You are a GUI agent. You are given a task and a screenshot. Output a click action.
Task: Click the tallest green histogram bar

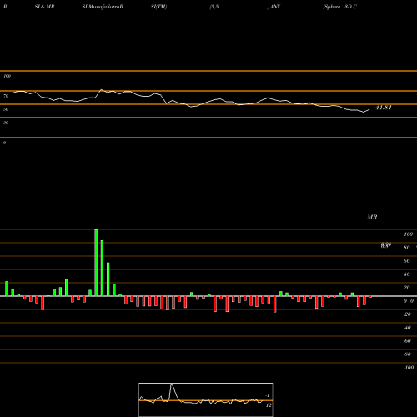[x=96, y=263]
